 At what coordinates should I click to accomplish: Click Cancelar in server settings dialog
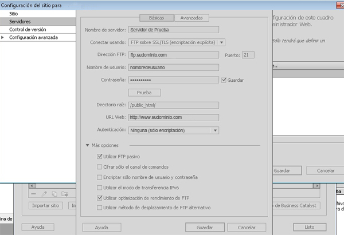pyautogui.click(x=247, y=227)
